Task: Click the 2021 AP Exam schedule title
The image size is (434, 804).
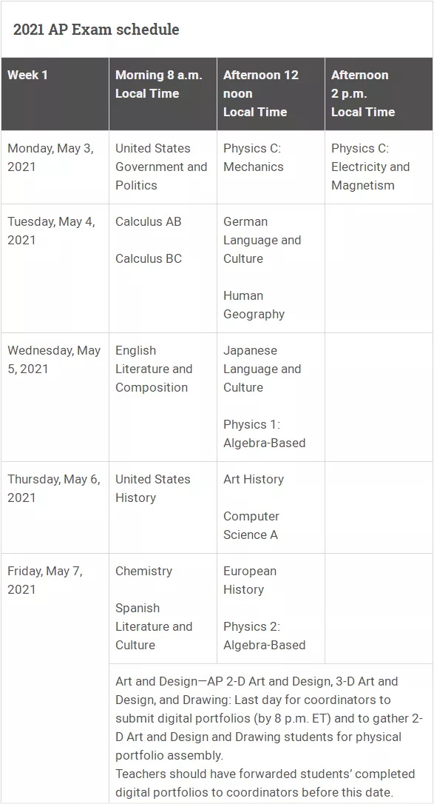Action: click(x=96, y=29)
